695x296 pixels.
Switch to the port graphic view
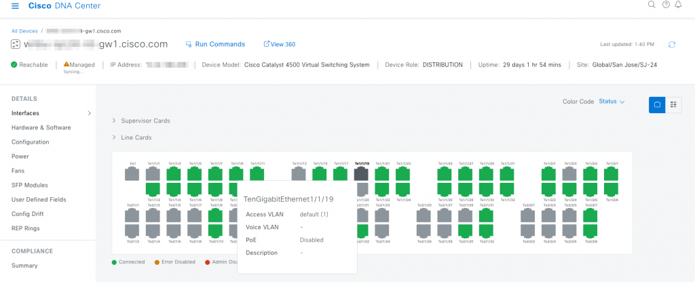tap(657, 104)
